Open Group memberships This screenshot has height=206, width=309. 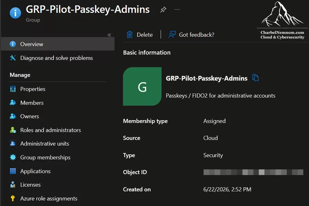pyautogui.click(x=45, y=158)
